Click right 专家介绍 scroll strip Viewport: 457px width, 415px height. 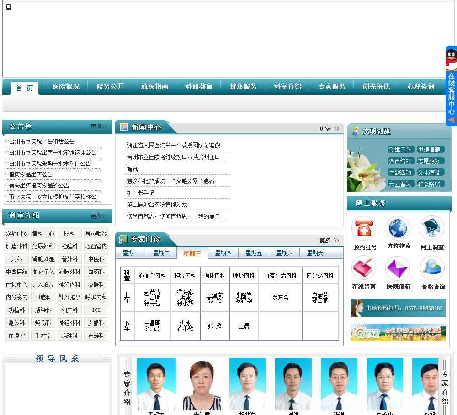click(445, 386)
